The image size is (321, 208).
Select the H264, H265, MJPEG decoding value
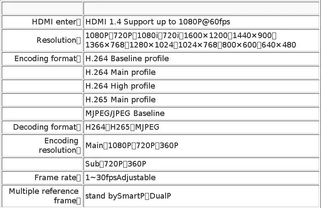click(x=122, y=127)
